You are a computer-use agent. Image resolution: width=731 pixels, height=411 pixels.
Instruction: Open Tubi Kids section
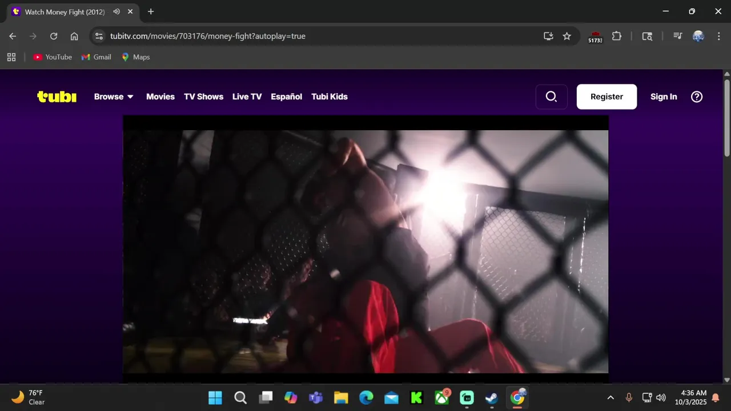(x=330, y=96)
